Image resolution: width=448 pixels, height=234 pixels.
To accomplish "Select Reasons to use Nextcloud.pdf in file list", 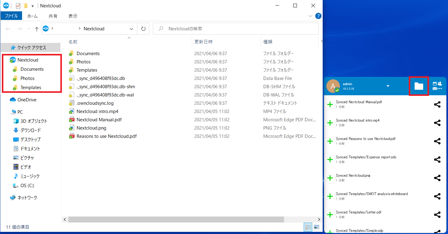I will click(106, 136).
